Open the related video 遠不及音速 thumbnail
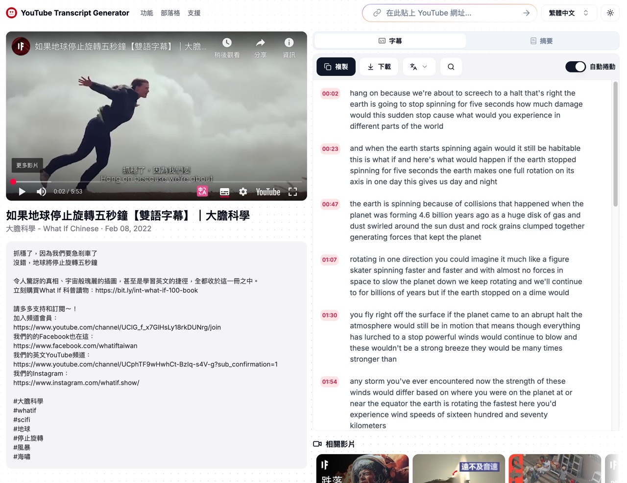 [458, 468]
